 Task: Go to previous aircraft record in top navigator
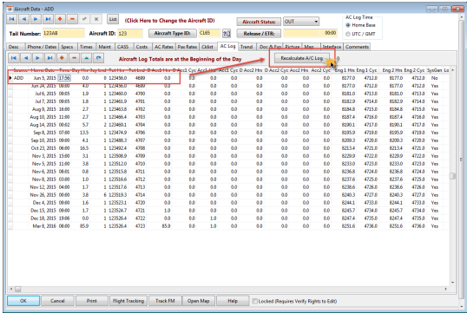[x=23, y=19]
